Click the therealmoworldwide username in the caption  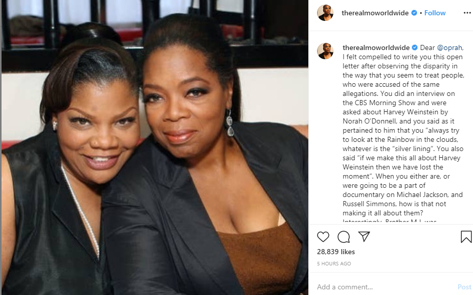click(376, 47)
